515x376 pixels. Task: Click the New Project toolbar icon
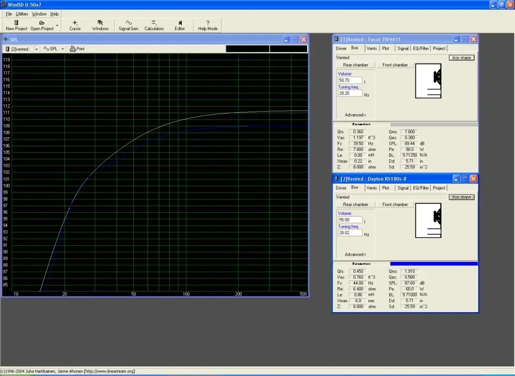pyautogui.click(x=17, y=25)
